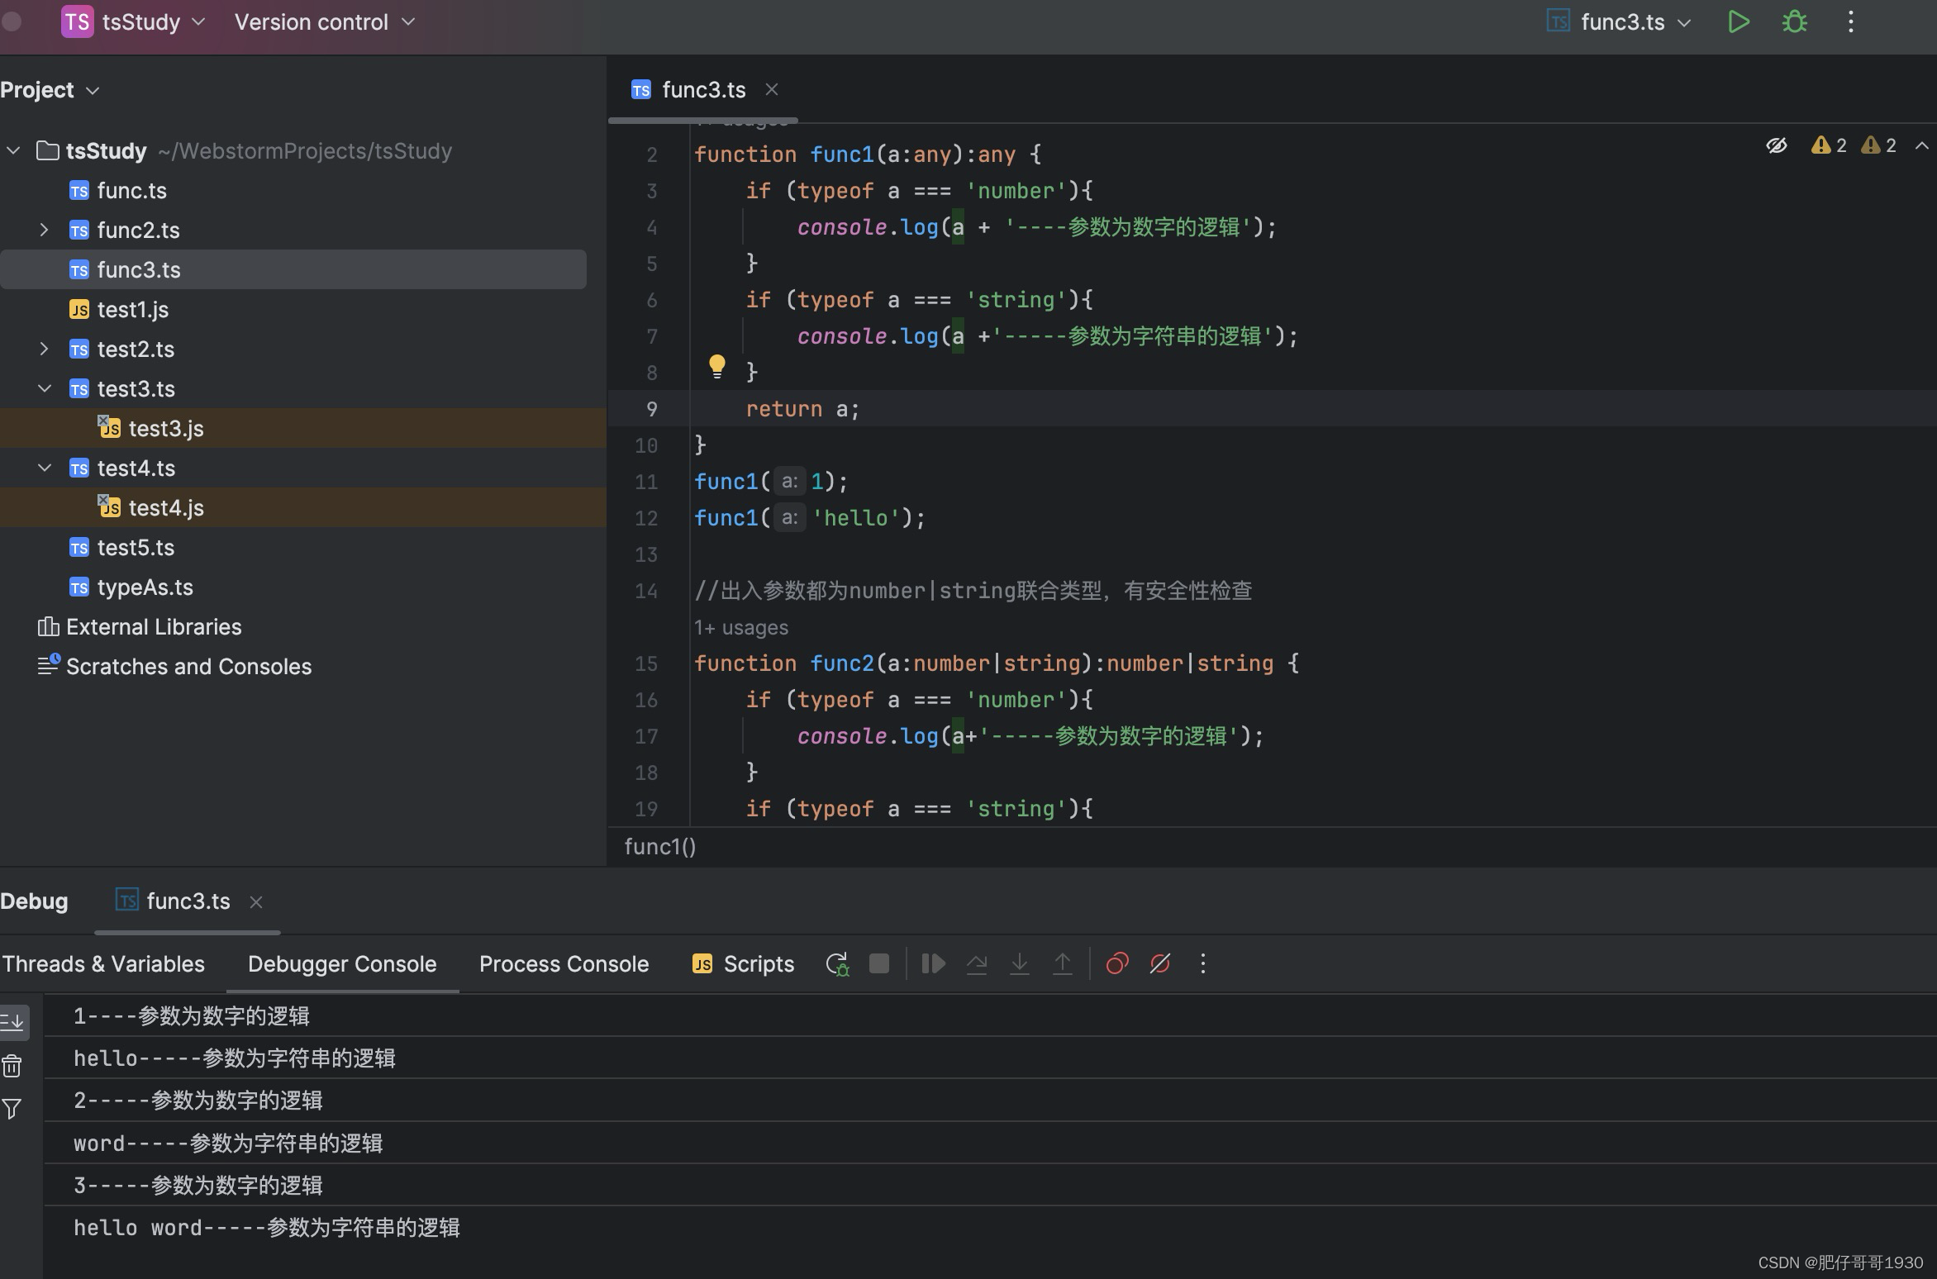Click the comment on line 14

coord(973,591)
